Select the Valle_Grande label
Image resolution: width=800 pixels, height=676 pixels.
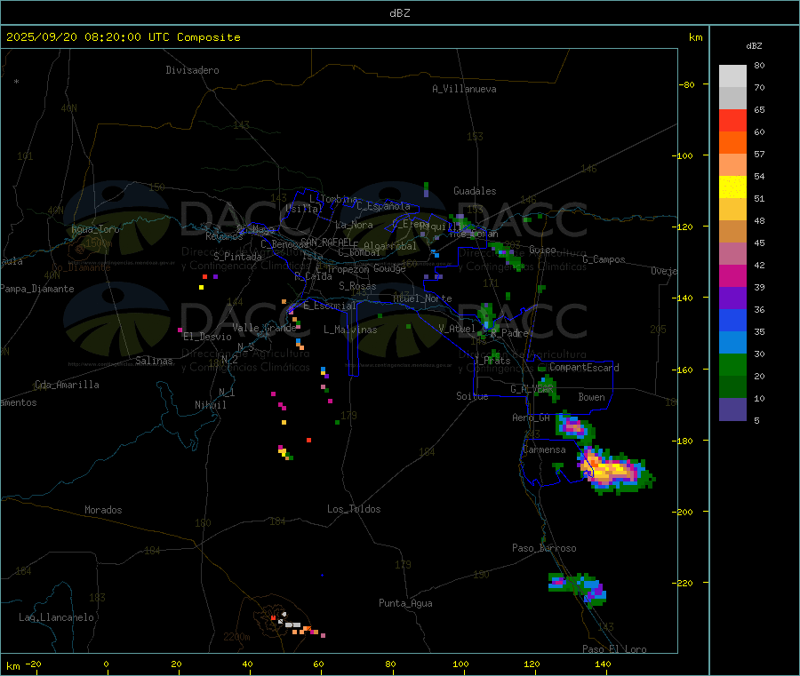point(264,327)
